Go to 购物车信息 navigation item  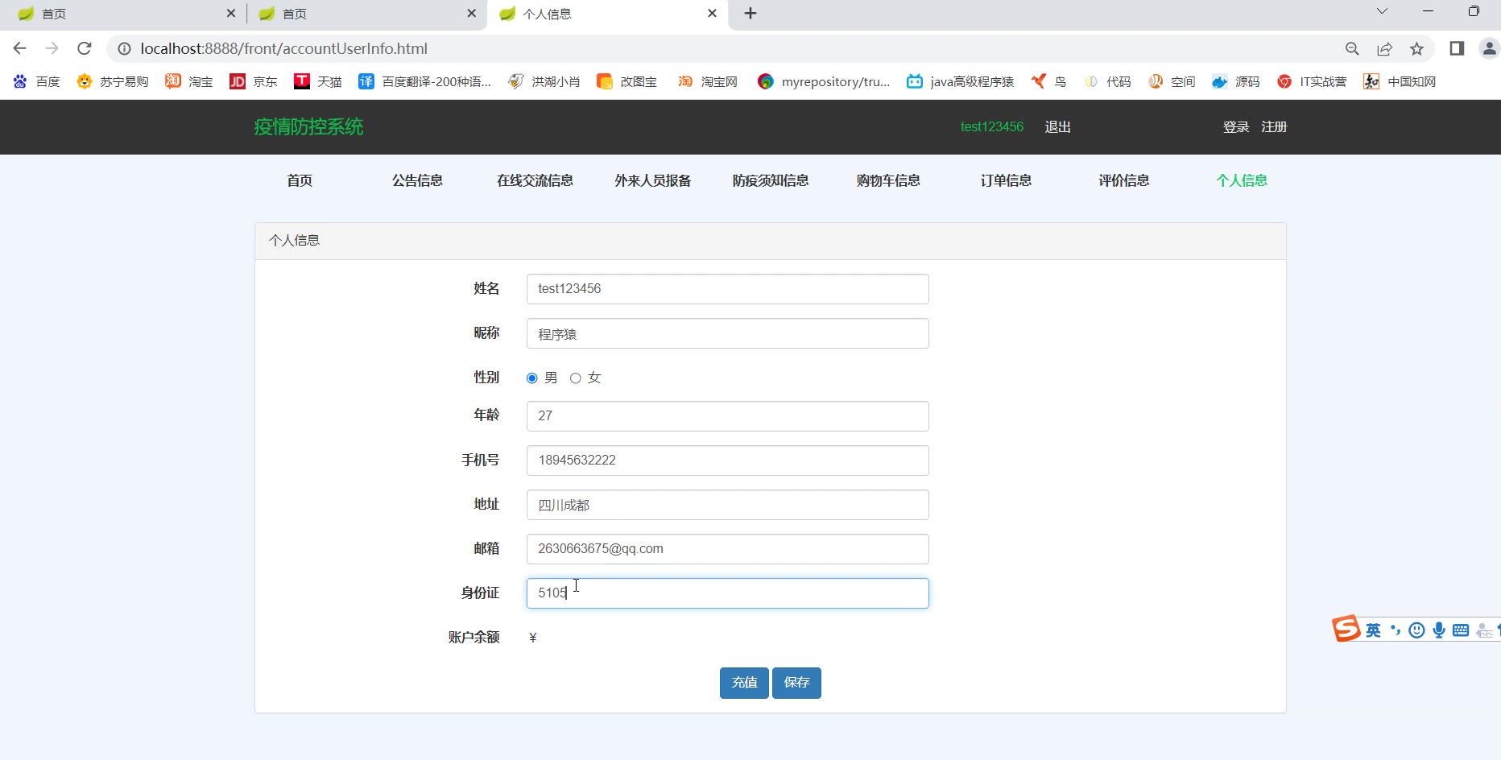tap(888, 180)
